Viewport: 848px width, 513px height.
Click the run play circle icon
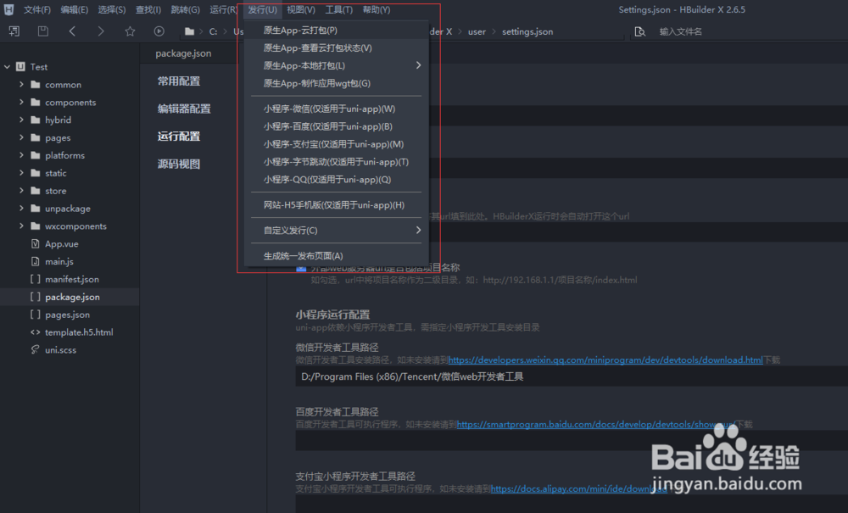click(159, 31)
